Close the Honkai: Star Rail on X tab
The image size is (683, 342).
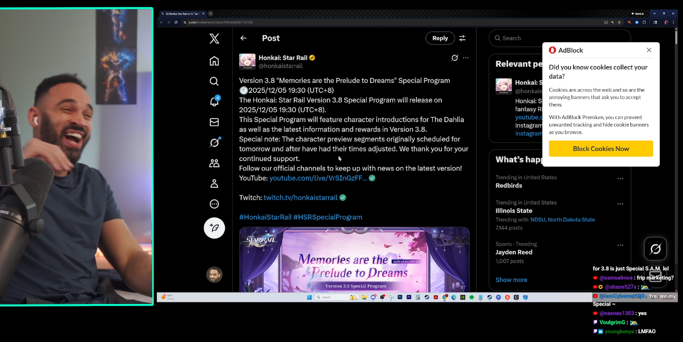coord(203,13)
